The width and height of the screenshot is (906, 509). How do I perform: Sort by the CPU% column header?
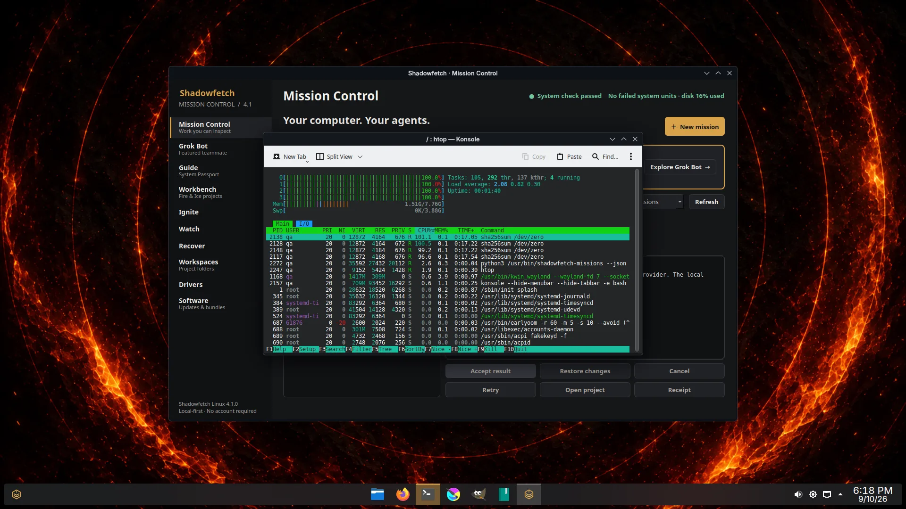[425, 230]
